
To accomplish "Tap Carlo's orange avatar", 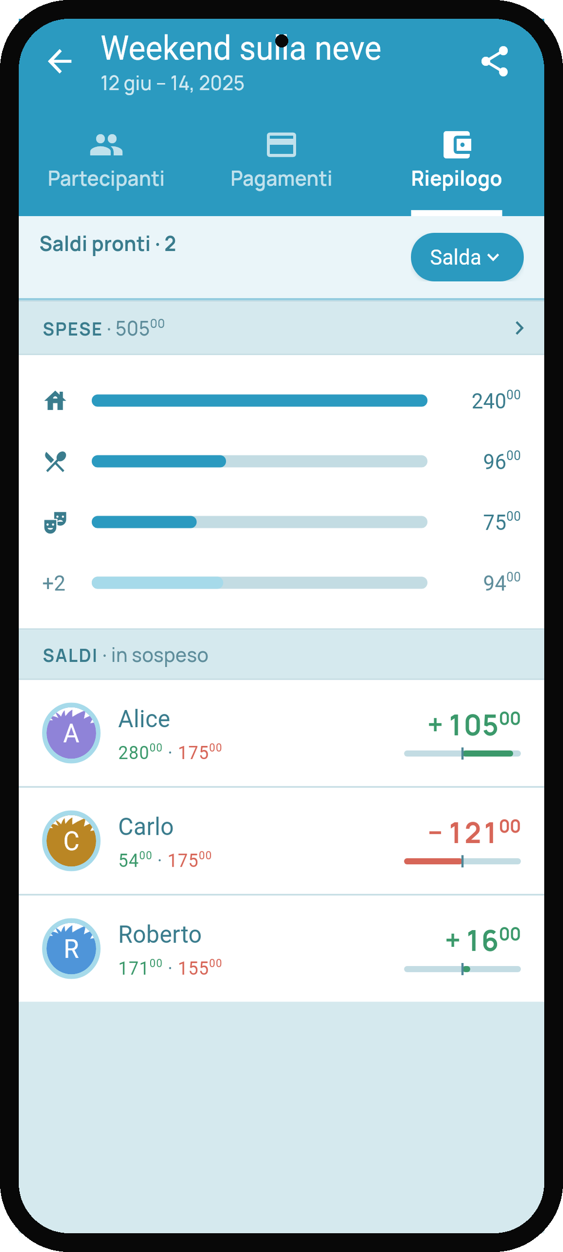I will click(71, 841).
